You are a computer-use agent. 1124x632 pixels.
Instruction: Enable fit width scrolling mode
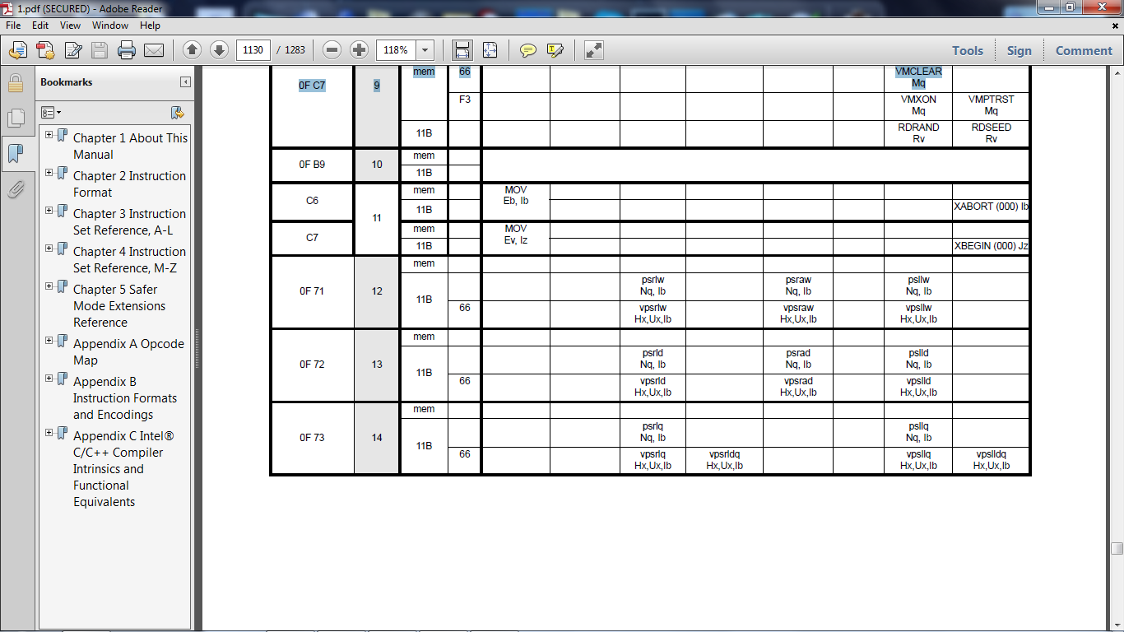[462, 50]
